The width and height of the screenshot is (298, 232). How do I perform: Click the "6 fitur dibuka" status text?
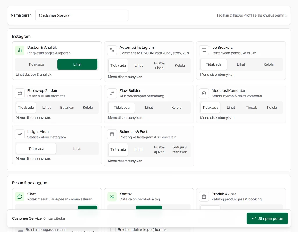coord(54,218)
